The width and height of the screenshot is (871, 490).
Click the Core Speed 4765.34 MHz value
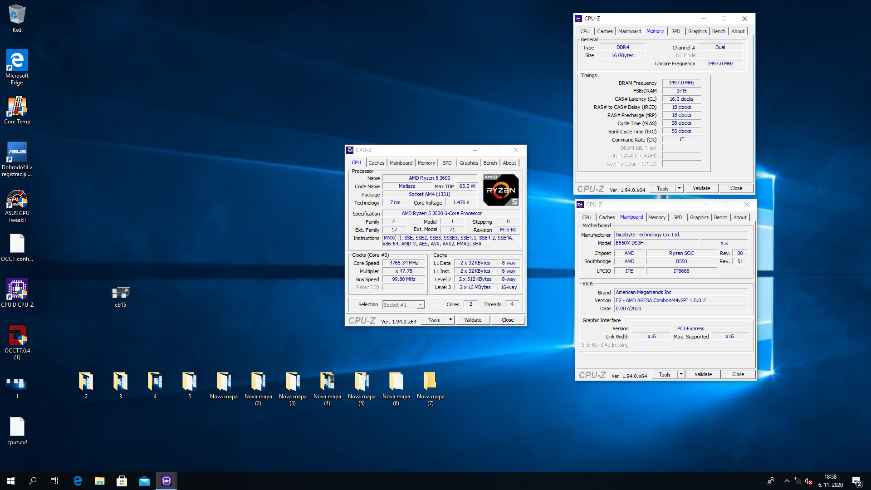point(404,263)
